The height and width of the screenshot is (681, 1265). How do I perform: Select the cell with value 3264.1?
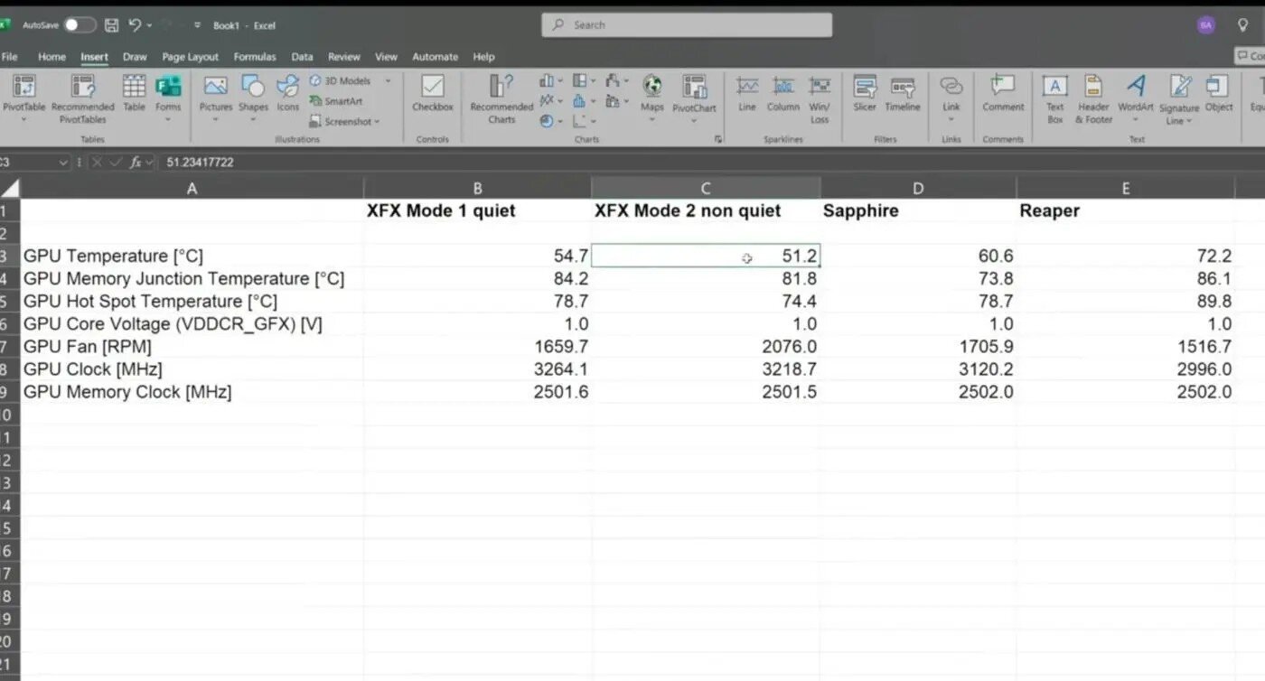[x=477, y=369]
